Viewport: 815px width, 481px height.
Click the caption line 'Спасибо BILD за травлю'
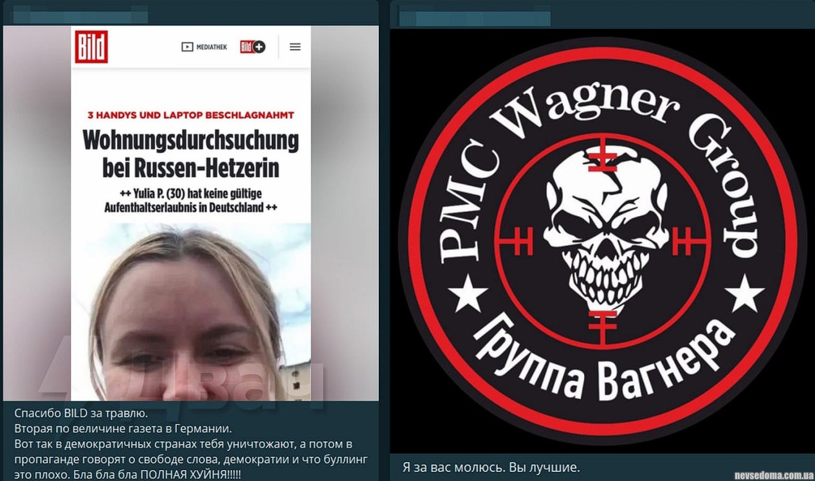(x=81, y=413)
